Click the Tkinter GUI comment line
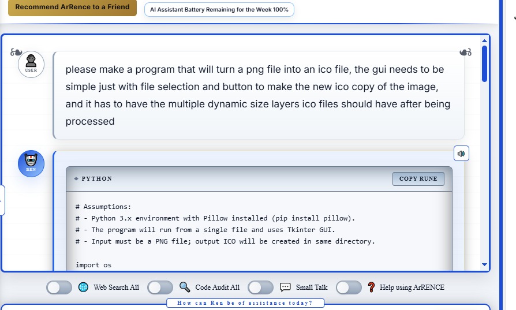This screenshot has height=310, width=516. coord(205,230)
